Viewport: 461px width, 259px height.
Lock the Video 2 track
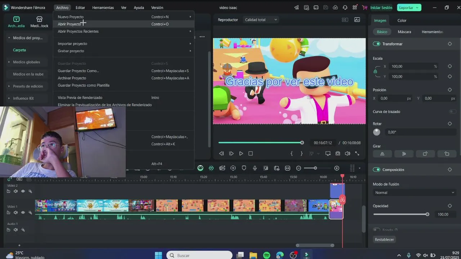pos(8,191)
